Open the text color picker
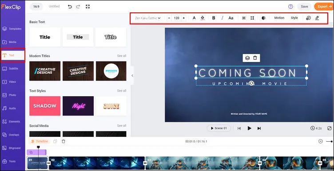Screen dimensions: 334x171 coord(194,18)
